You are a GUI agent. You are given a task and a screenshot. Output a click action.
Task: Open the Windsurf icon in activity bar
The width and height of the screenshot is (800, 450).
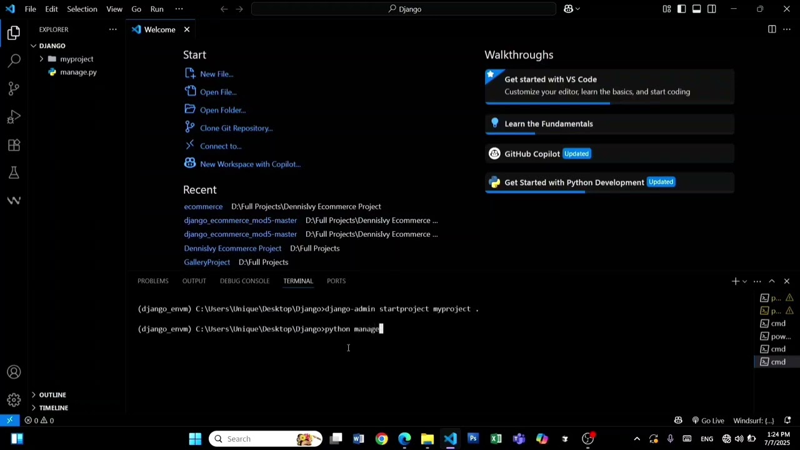tap(14, 201)
